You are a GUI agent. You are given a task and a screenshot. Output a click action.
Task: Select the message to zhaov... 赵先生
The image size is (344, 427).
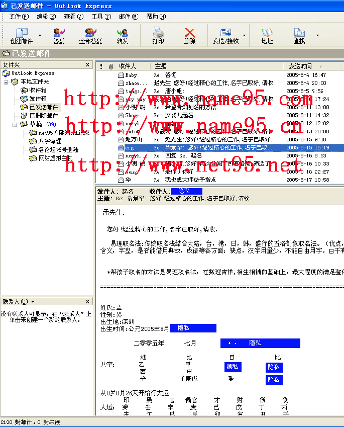[x=220, y=83]
